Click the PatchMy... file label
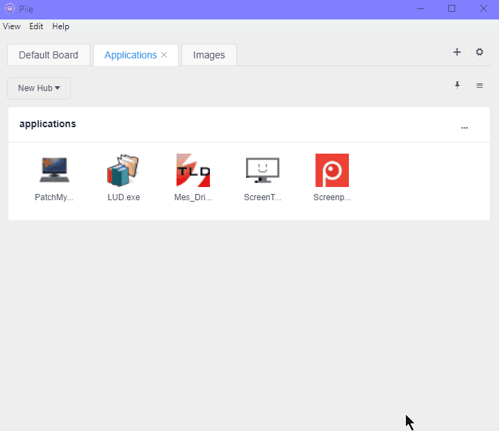This screenshot has height=431, width=499. click(x=54, y=197)
